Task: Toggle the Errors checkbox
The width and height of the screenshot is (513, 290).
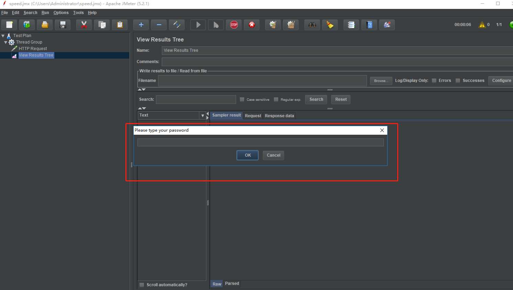Action: tap(434, 81)
